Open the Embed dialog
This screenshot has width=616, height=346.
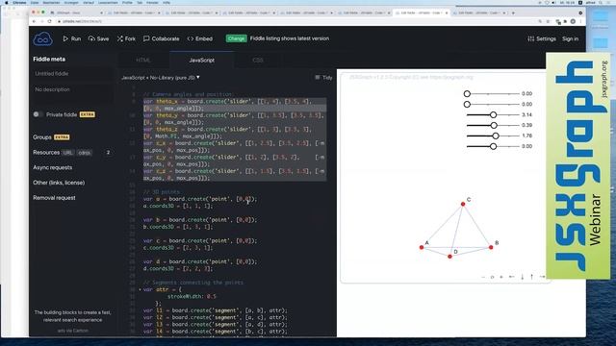click(200, 38)
